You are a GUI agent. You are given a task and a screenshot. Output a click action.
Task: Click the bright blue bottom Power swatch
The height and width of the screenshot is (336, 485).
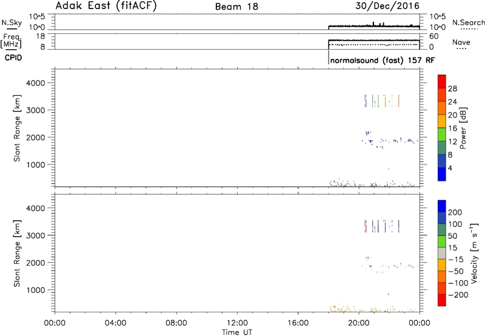tap(442, 174)
